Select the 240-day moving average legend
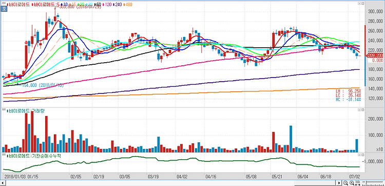 point(118,5)
